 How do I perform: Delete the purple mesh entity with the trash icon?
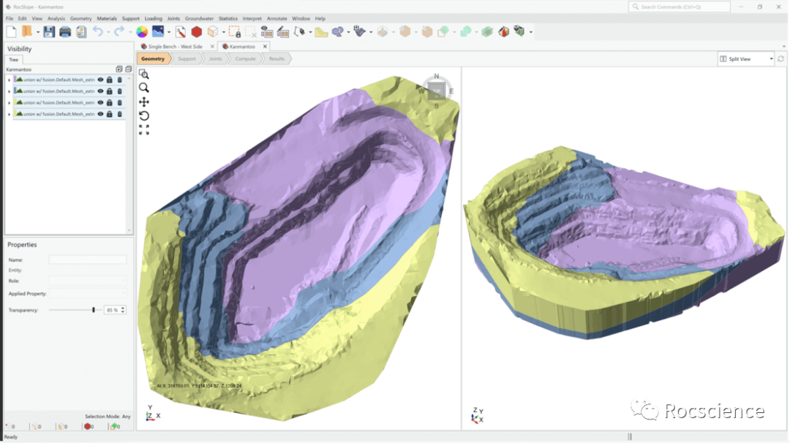coord(120,80)
